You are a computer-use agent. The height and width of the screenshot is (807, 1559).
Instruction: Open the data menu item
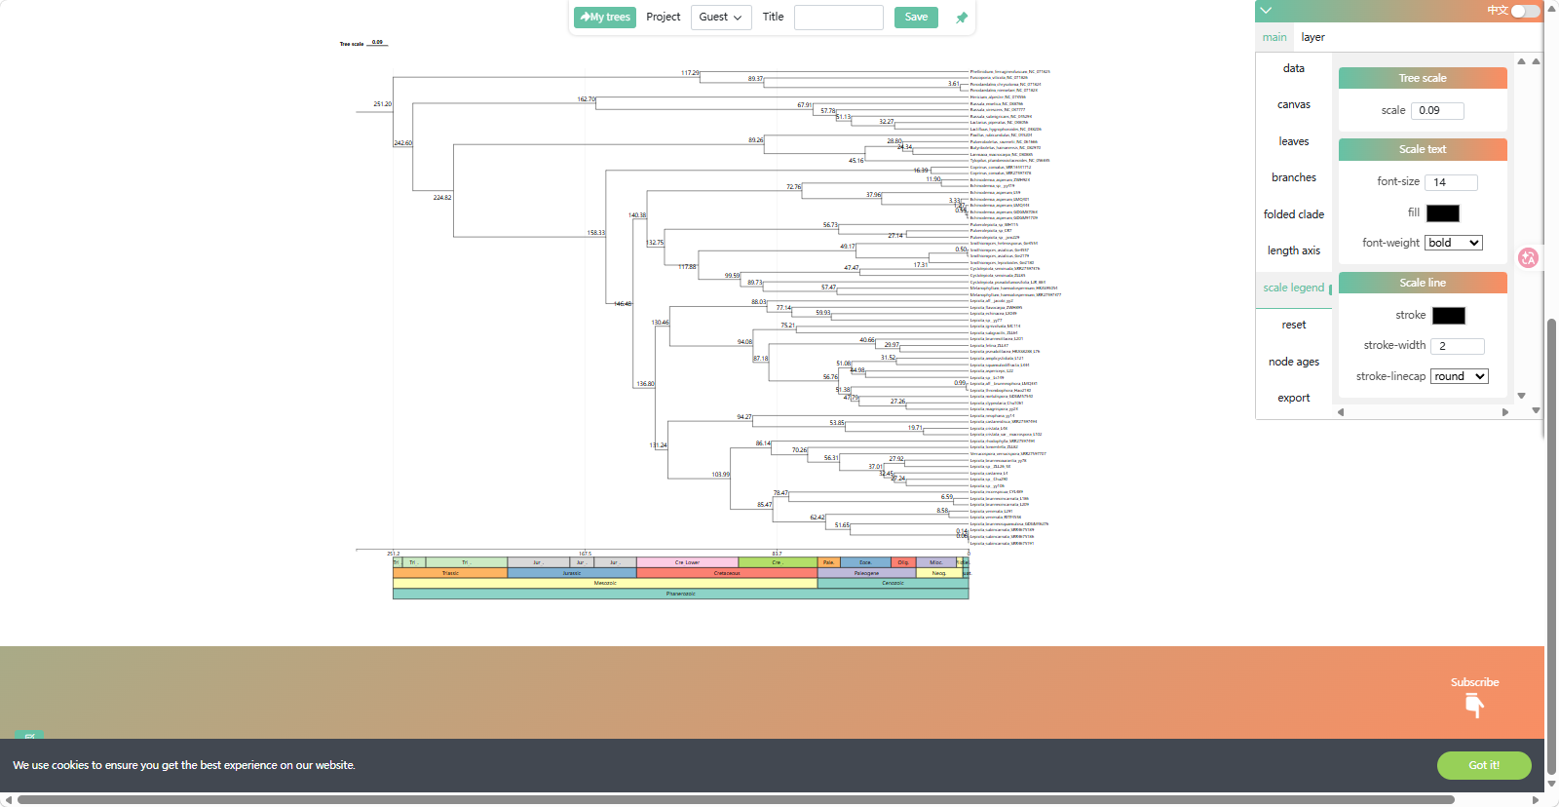pyautogui.click(x=1294, y=68)
